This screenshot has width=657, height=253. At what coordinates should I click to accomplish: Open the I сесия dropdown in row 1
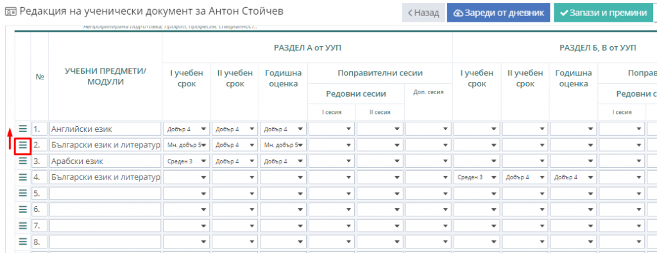(x=332, y=129)
